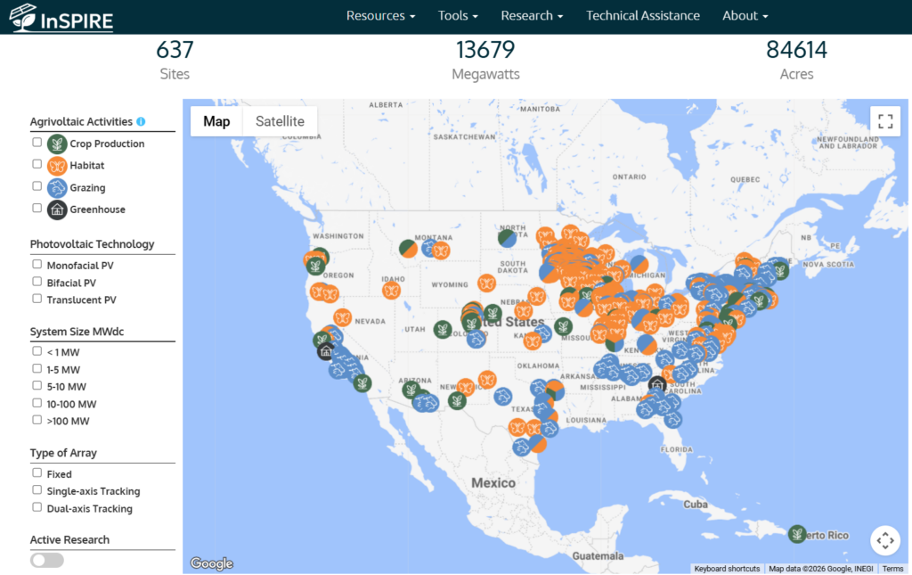Click the Puerto Rico crop production marker
Image resolution: width=912 pixels, height=575 pixels.
(x=797, y=534)
